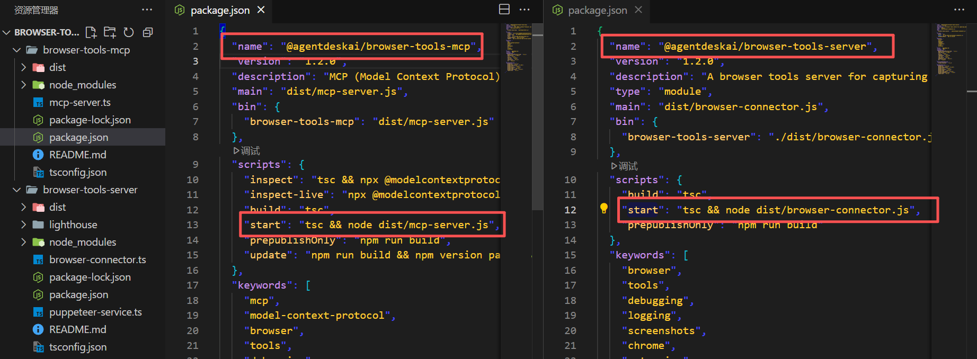Click line number 12 in right editor
This screenshot has height=359, width=977.
click(570, 210)
